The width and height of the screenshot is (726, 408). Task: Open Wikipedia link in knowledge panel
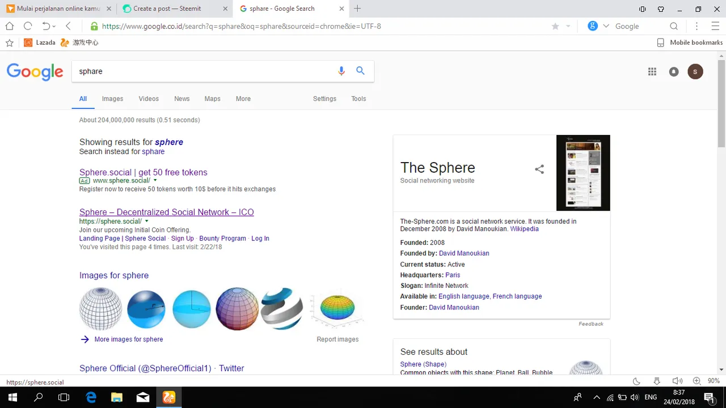(x=524, y=229)
